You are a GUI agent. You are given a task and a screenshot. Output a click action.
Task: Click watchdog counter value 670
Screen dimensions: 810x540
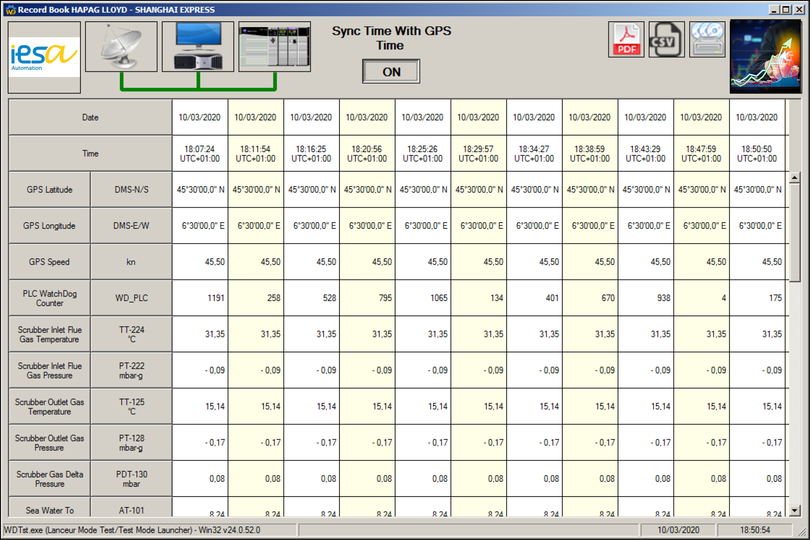pos(590,298)
